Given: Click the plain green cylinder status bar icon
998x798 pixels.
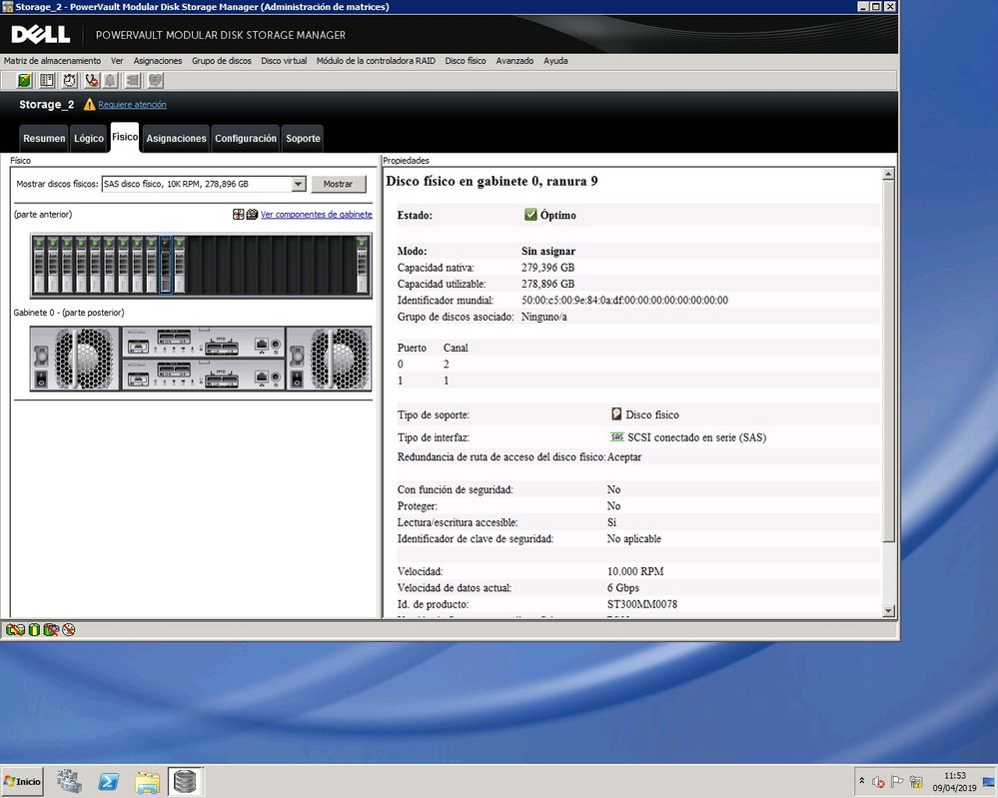Looking at the screenshot, I should [34, 630].
